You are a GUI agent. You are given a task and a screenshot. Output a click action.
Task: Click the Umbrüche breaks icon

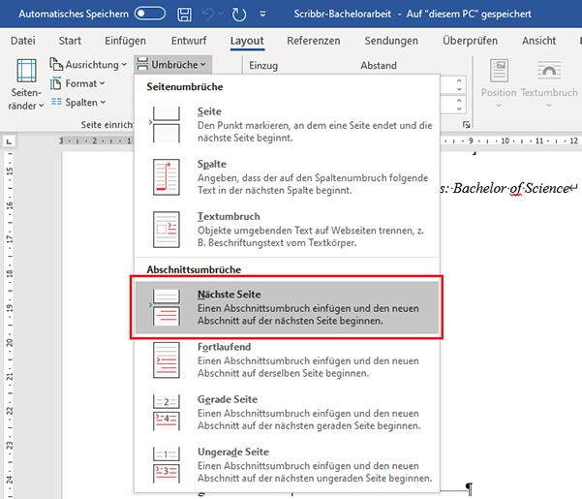[x=142, y=64]
